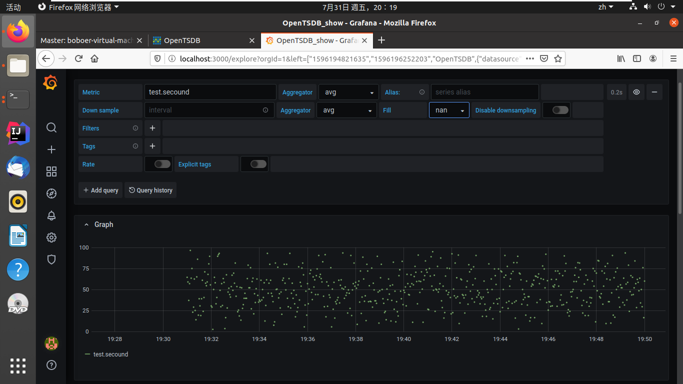Open the zh input language menu
This screenshot has height=384, width=683.
[606, 7]
